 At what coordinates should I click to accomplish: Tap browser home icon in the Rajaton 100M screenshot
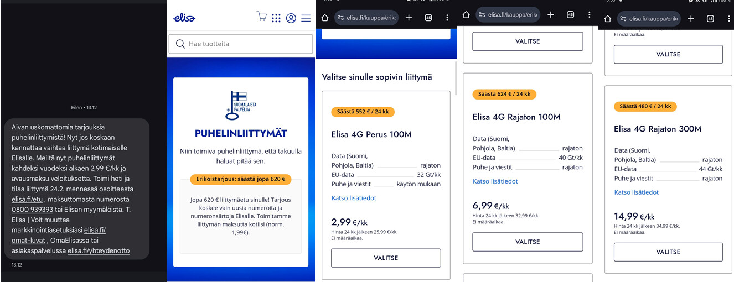466,15
